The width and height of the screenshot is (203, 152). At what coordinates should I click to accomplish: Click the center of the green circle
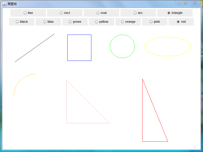(122, 46)
